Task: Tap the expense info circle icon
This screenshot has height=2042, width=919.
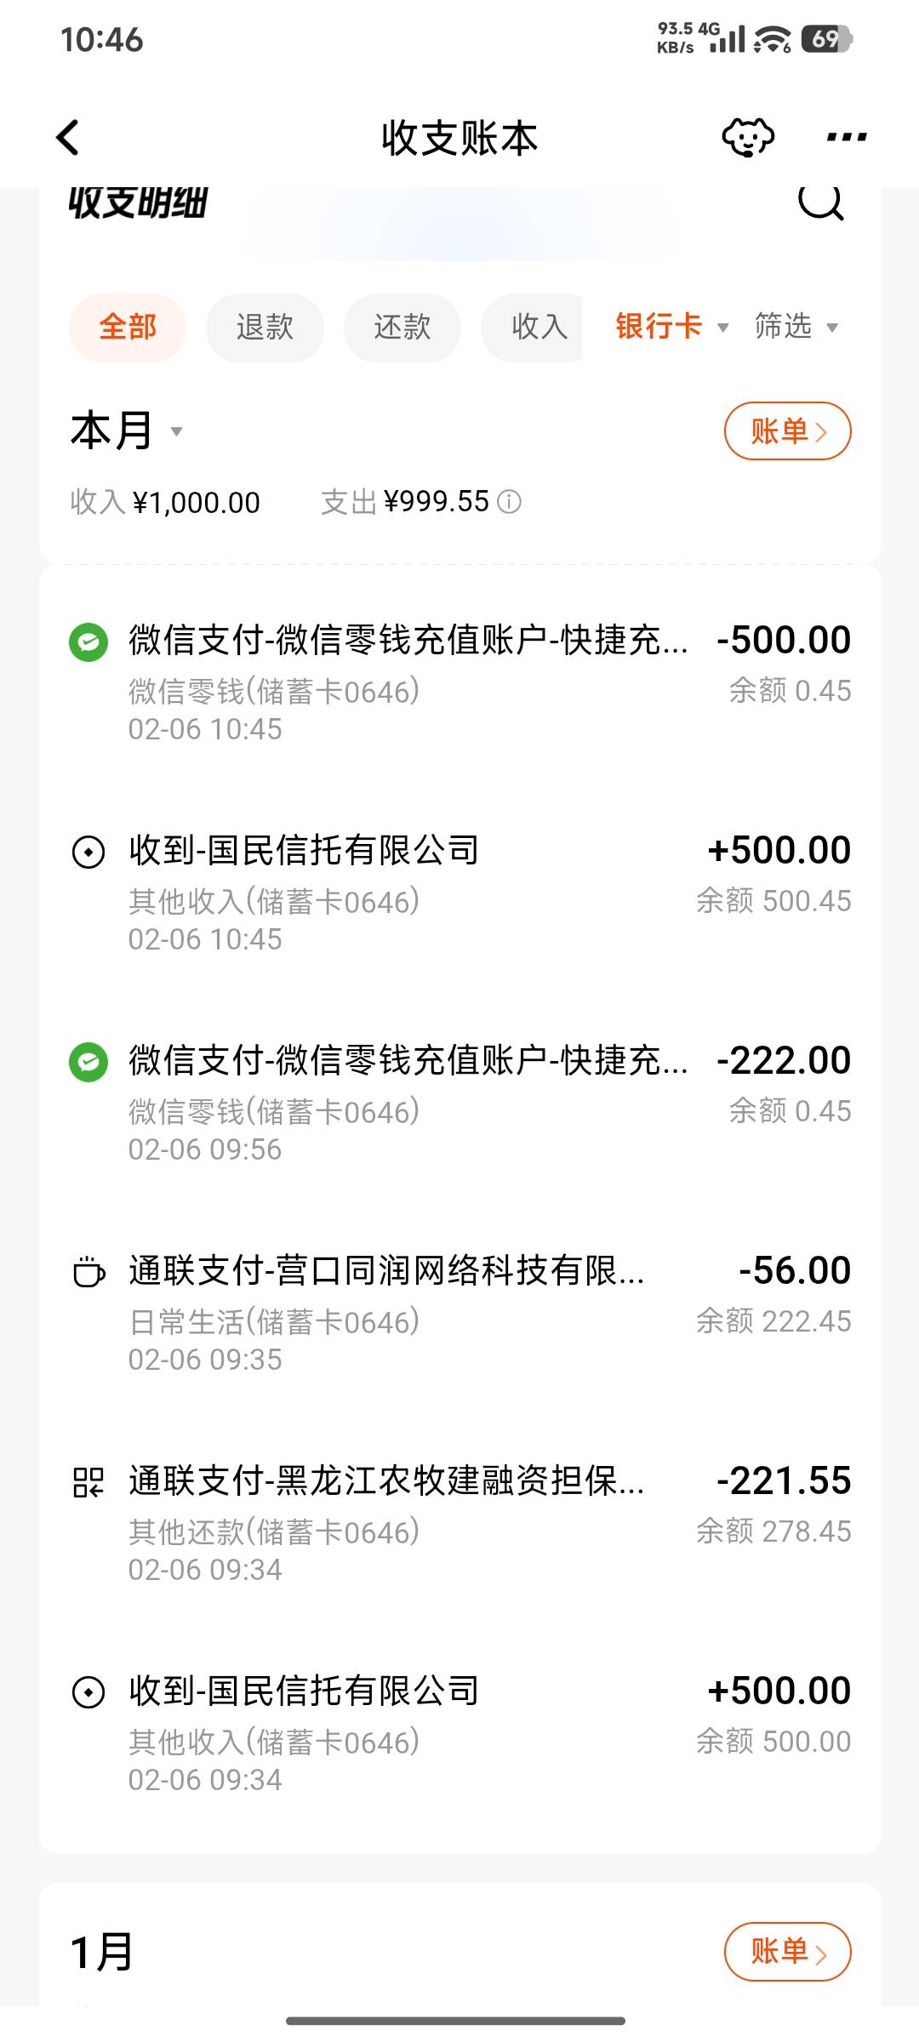Action: pyautogui.click(x=509, y=502)
